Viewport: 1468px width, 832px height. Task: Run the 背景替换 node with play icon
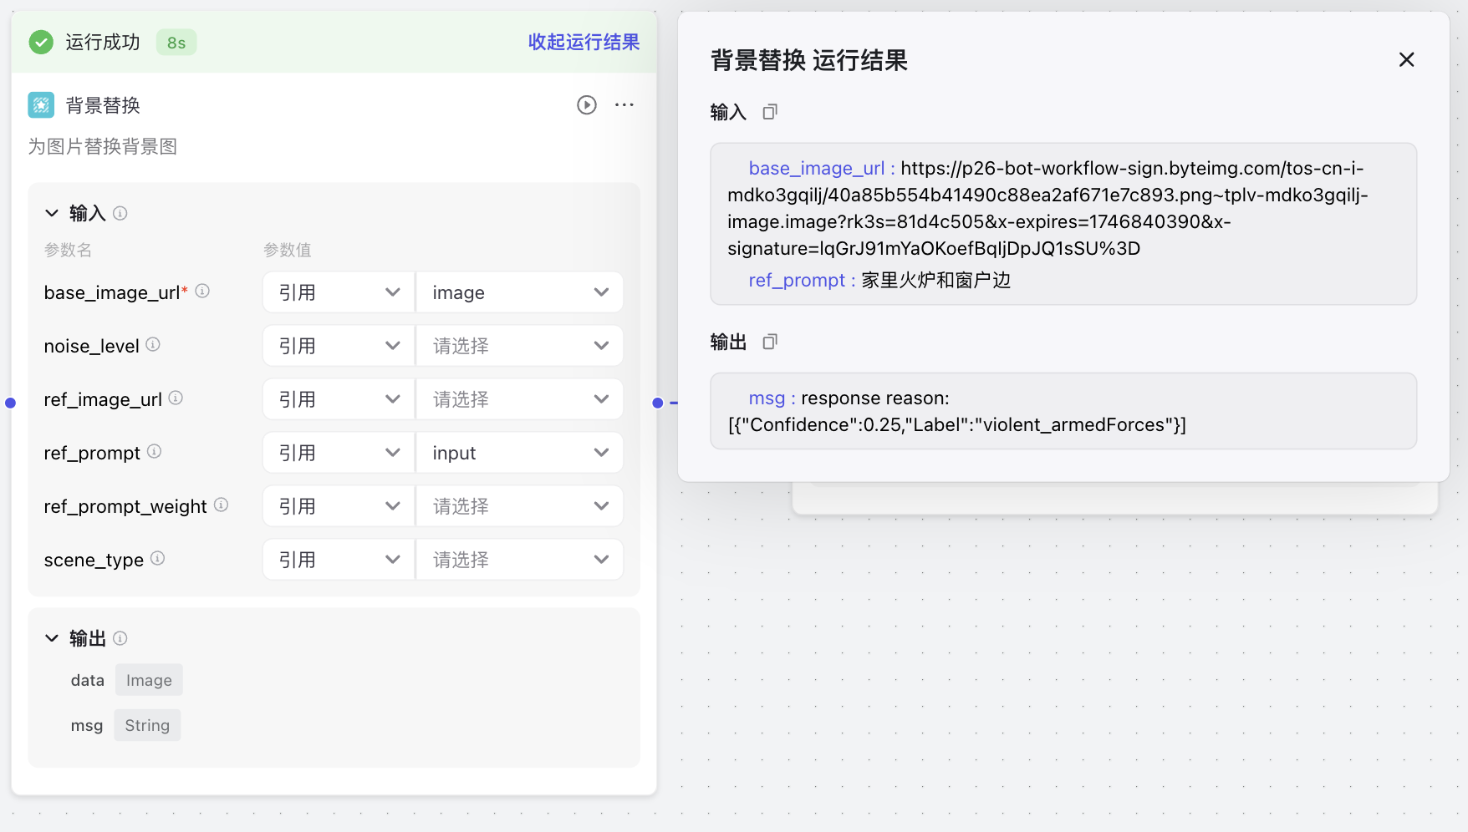586,105
